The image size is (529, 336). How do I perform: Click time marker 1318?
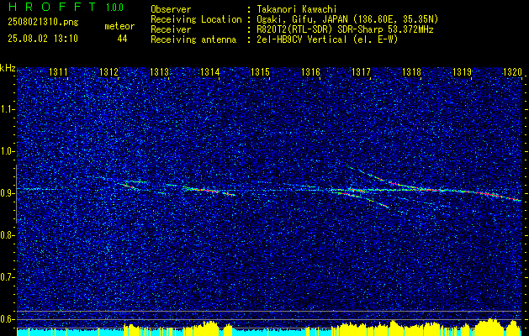point(411,71)
